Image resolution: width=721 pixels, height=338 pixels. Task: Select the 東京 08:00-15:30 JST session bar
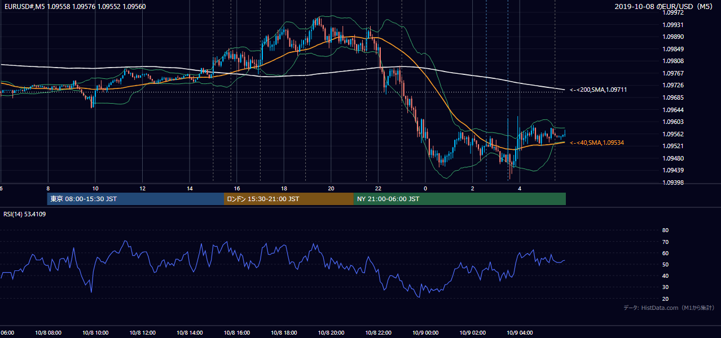[x=135, y=199]
